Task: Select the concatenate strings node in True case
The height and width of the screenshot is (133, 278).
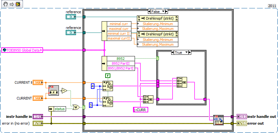Action: 182,82
